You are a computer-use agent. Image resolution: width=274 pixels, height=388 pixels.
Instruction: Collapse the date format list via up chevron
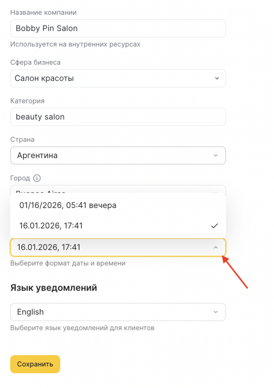pyautogui.click(x=216, y=247)
